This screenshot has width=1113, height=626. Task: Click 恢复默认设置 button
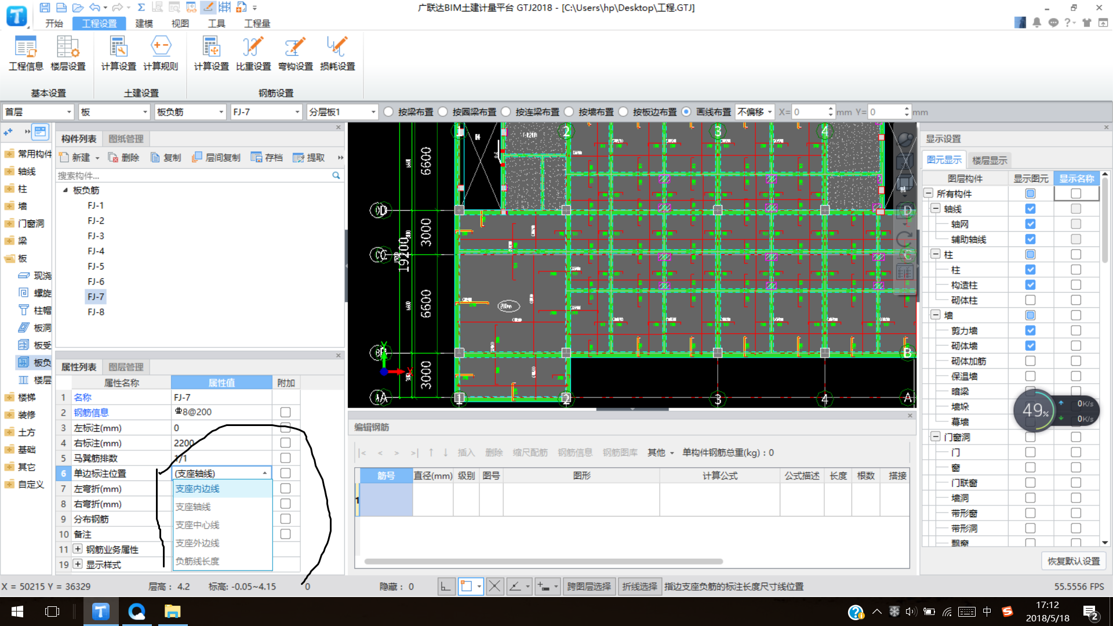pyautogui.click(x=1074, y=561)
